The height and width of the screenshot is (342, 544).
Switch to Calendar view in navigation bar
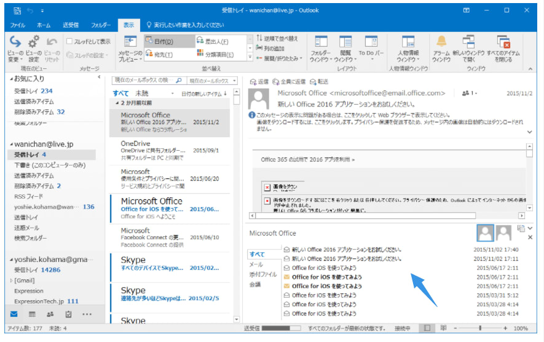[32, 314]
